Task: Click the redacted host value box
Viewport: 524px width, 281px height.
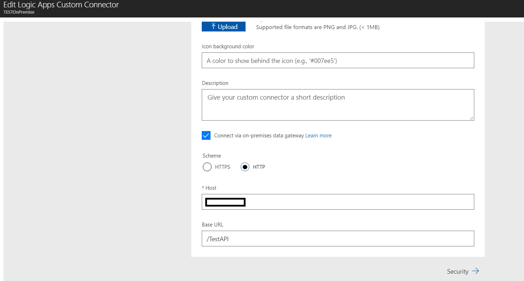Action: pos(225,202)
